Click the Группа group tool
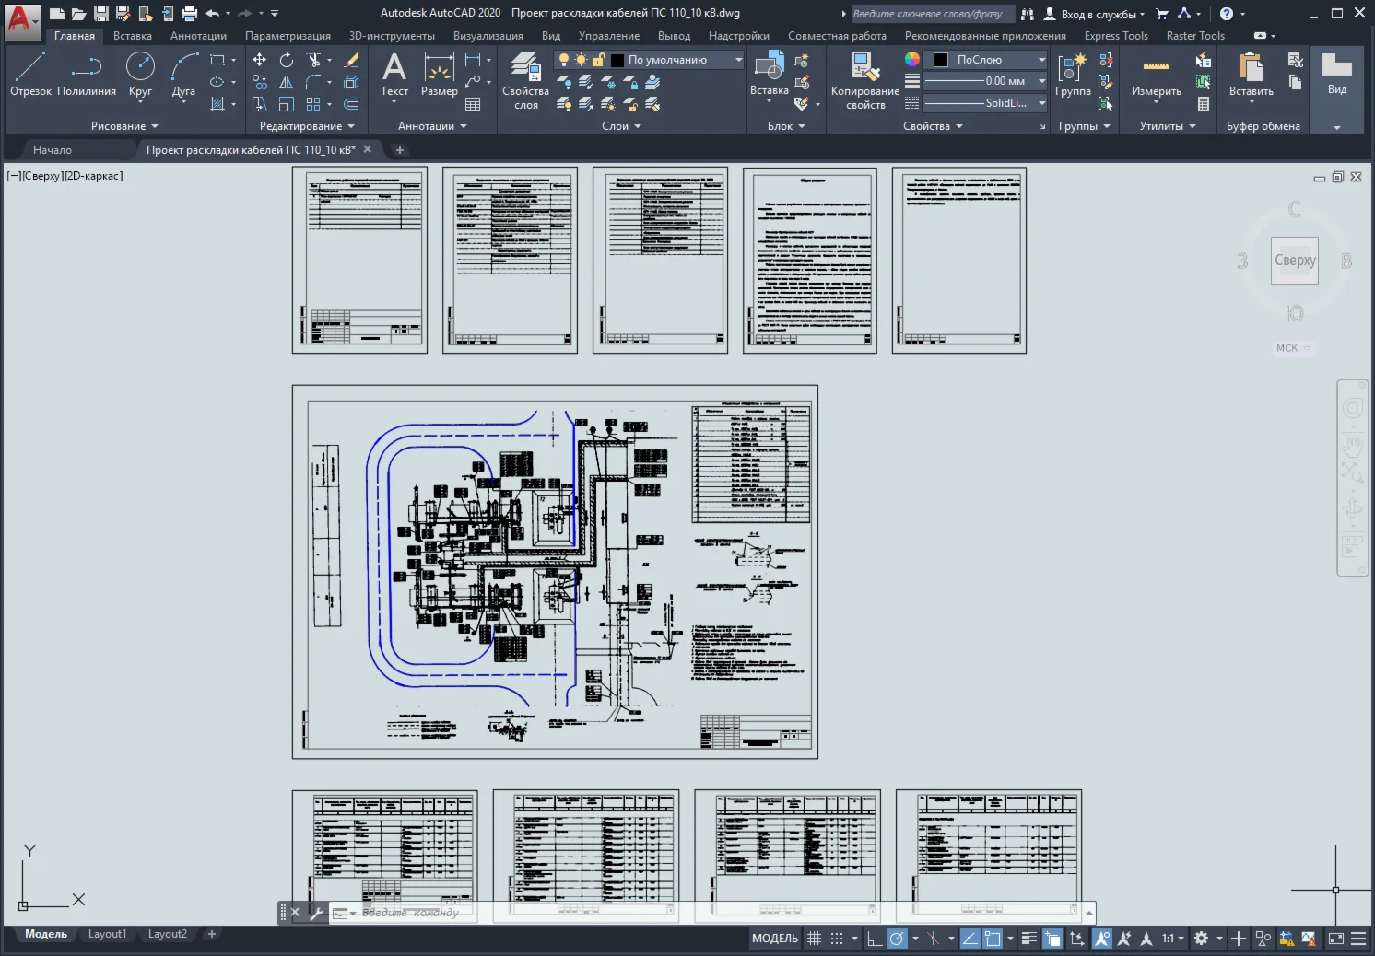Screen dimensions: 1375x956 pyautogui.click(x=1073, y=74)
